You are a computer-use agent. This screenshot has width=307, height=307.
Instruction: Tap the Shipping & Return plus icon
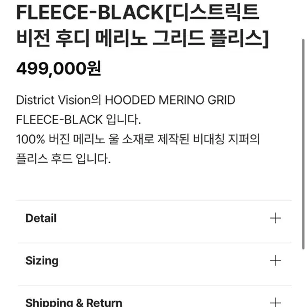(275, 302)
